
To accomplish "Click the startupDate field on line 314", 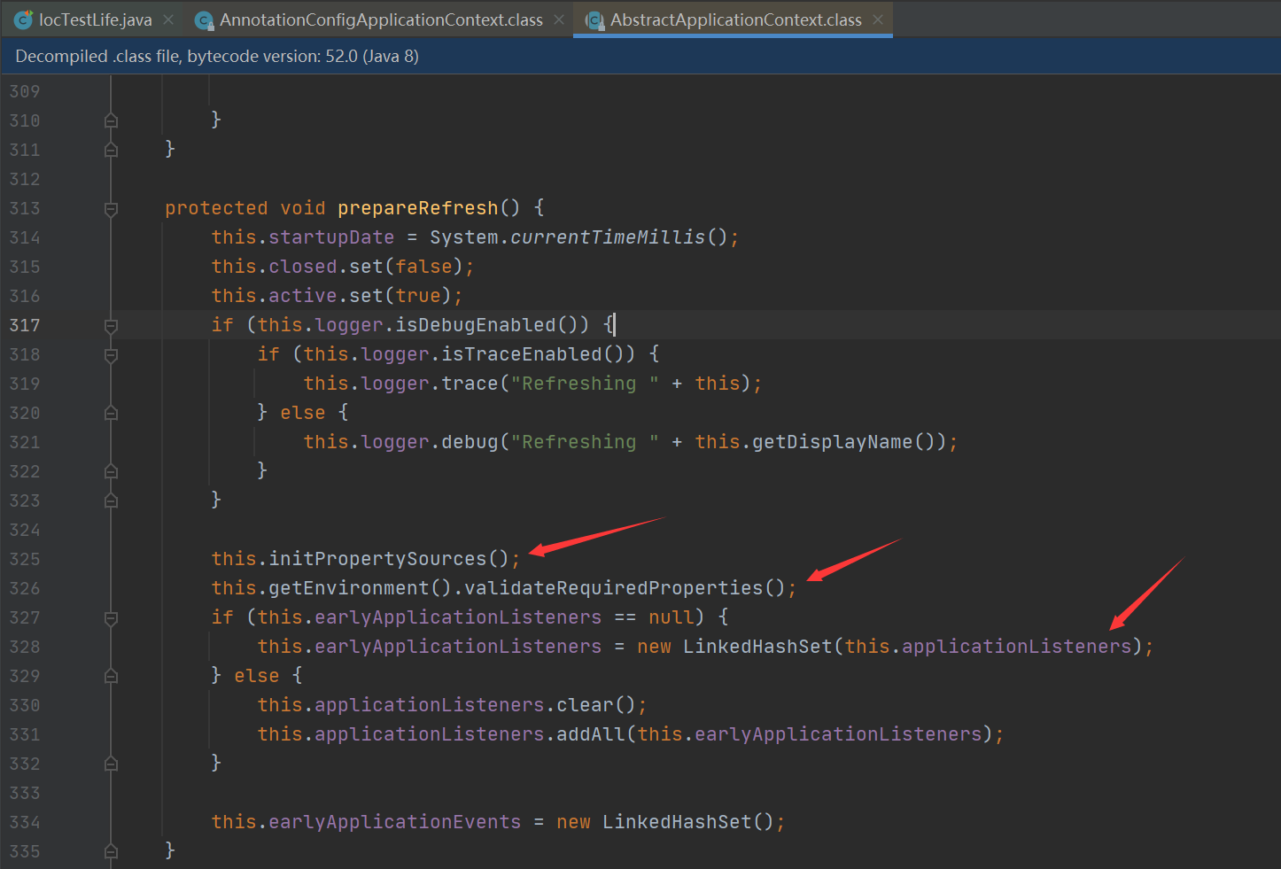I will coord(331,237).
